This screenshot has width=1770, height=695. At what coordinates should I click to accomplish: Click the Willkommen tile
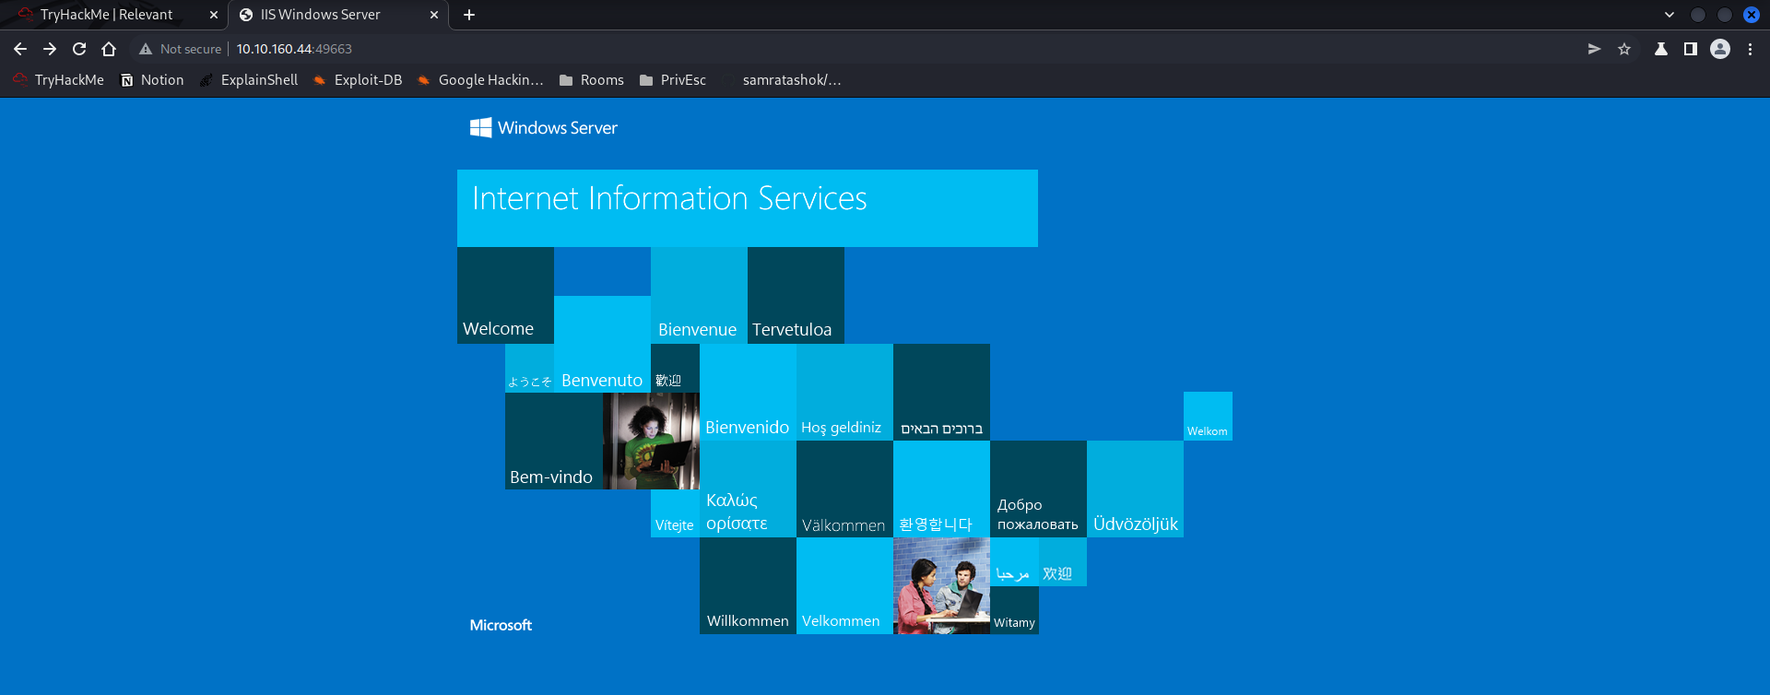point(748,585)
